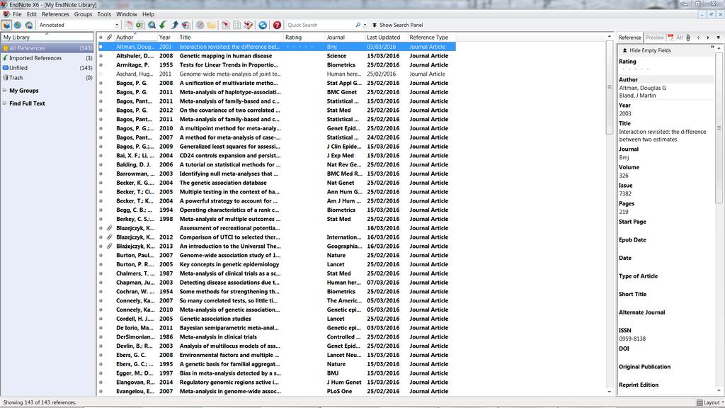Click the reference list vertical scrollbar thumb
Viewport: 725px width, 408px height.
click(x=609, y=88)
